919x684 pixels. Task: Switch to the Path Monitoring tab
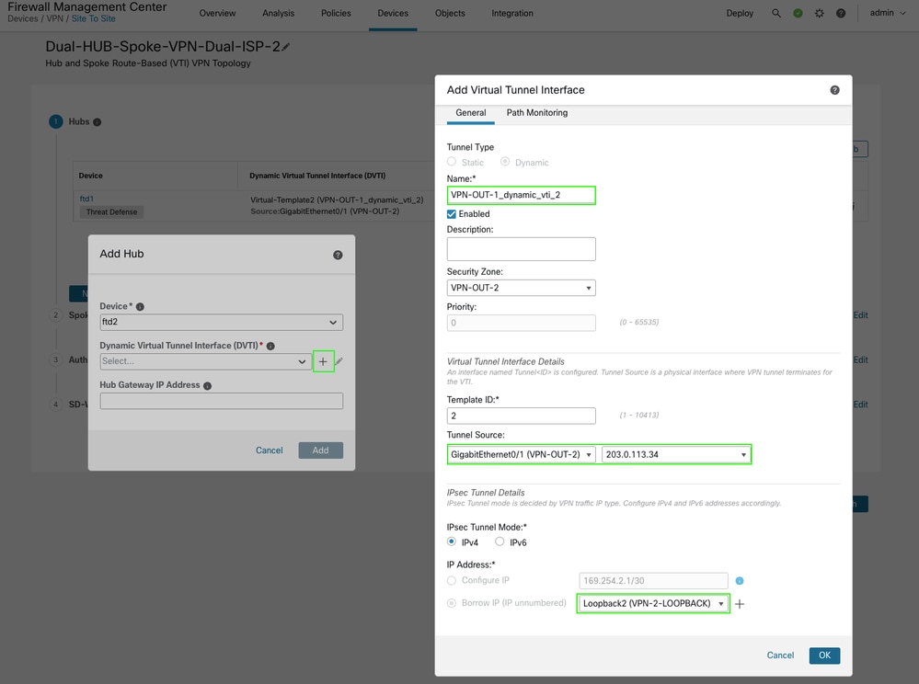536,113
